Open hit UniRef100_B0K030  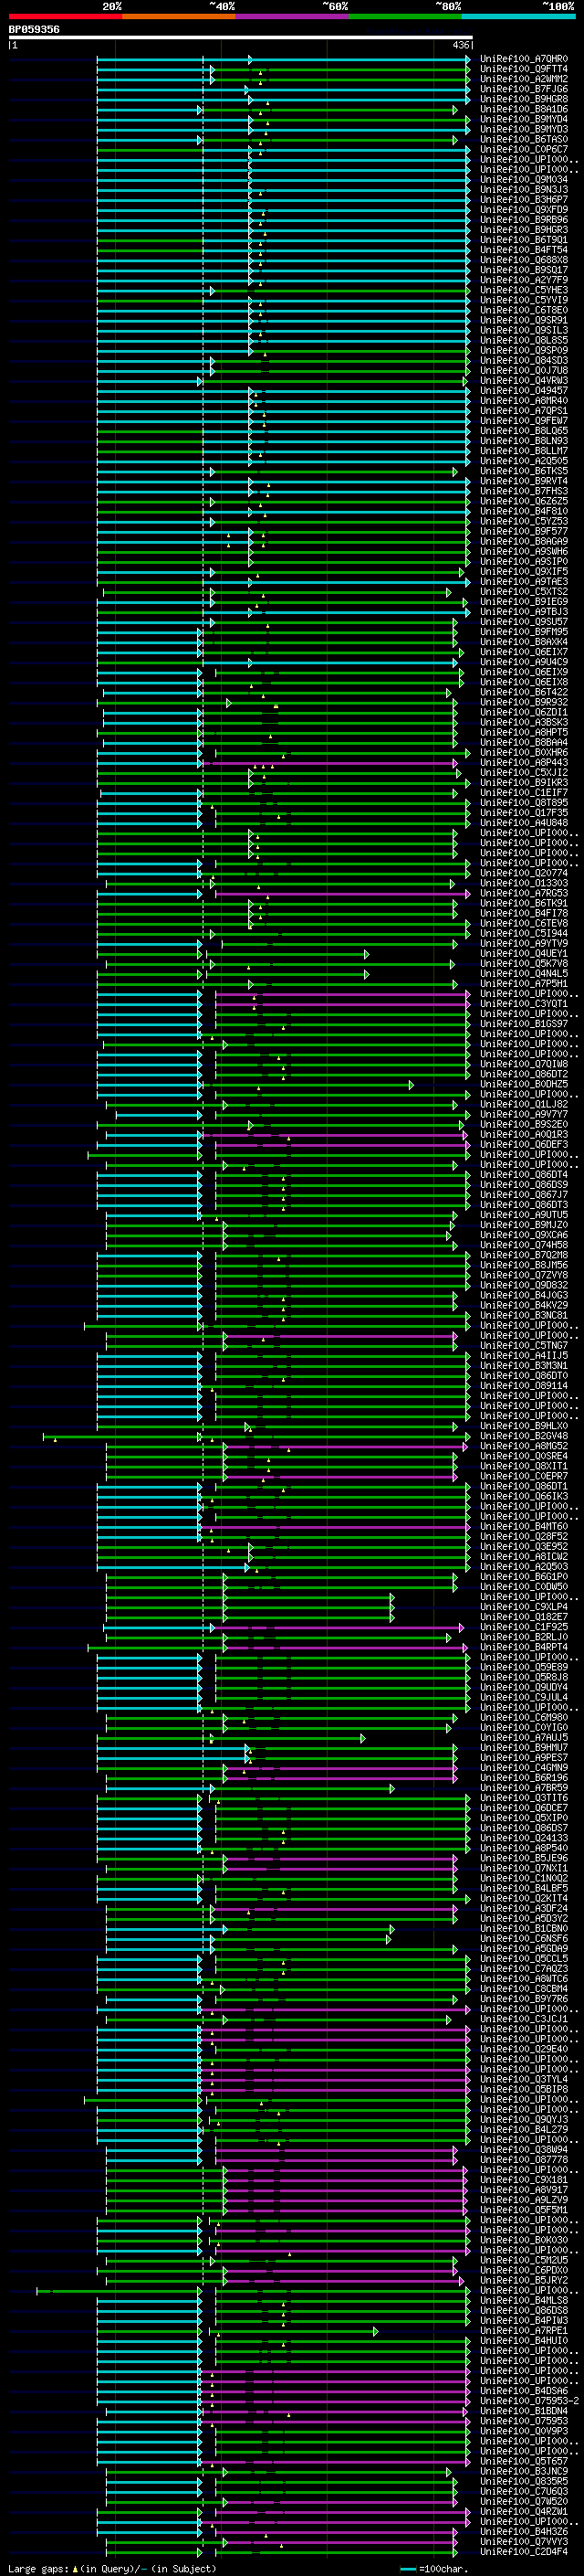pyautogui.click(x=523, y=2240)
